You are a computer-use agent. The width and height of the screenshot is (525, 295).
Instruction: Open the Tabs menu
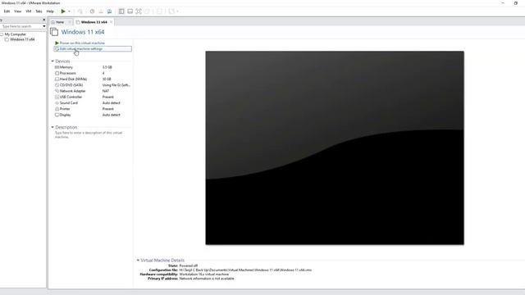tap(39, 11)
